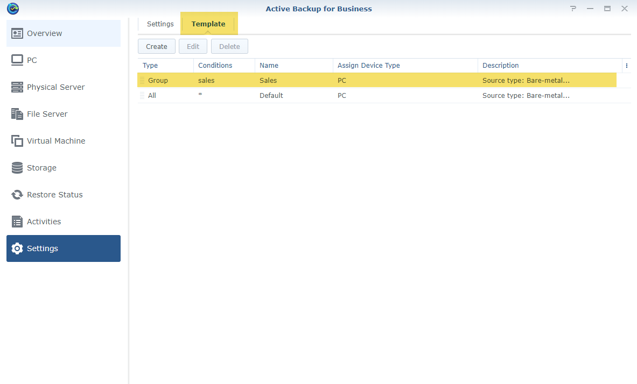Navigate to File Server
The width and height of the screenshot is (637, 384).
click(x=64, y=114)
